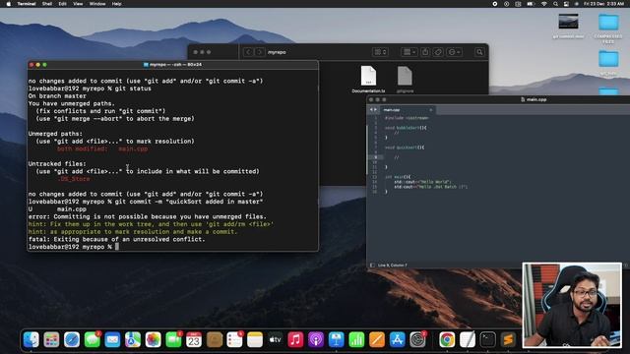This screenshot has height=354, width=630.
Task: Open the Photos app in the Dock
Action: coord(154,339)
